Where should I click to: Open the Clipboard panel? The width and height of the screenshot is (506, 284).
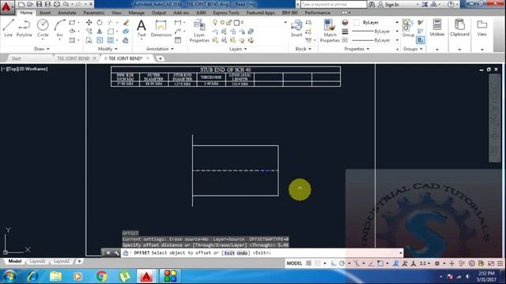459,28
